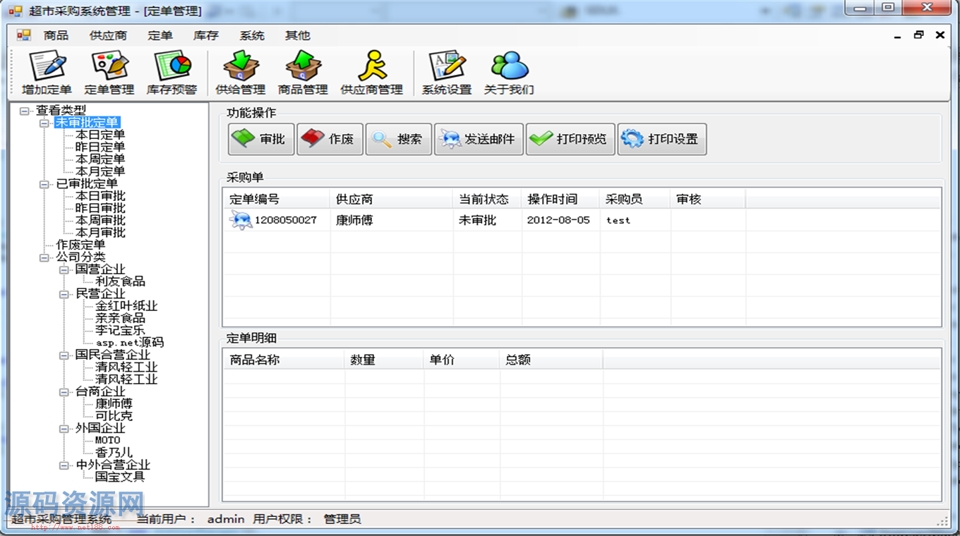Select supplier 金红叶纸业 in the tree
Viewport: 960px width, 536px height.
[x=126, y=306]
